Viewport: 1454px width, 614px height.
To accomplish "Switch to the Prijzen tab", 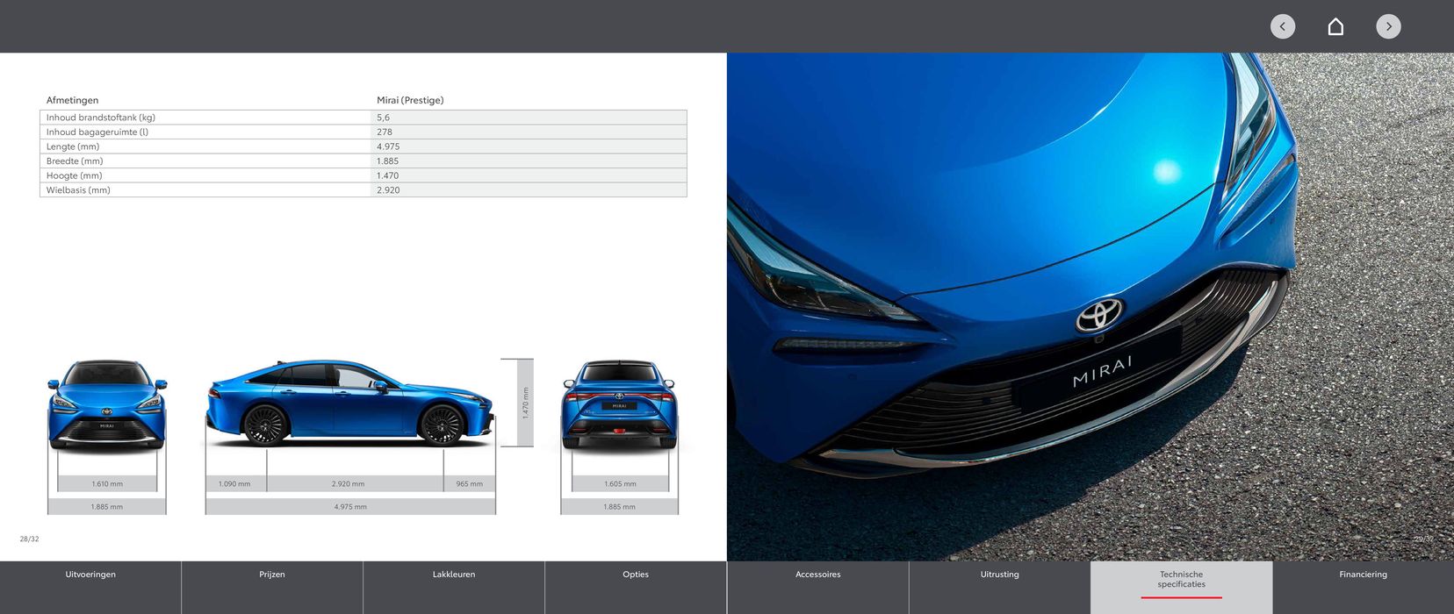I will pyautogui.click(x=272, y=575).
